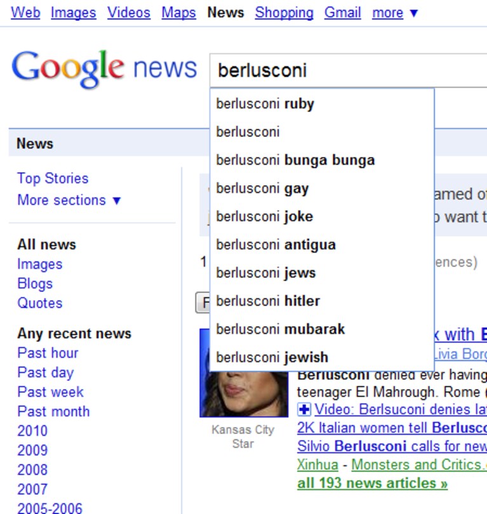Select Any recent news filter

74,333
